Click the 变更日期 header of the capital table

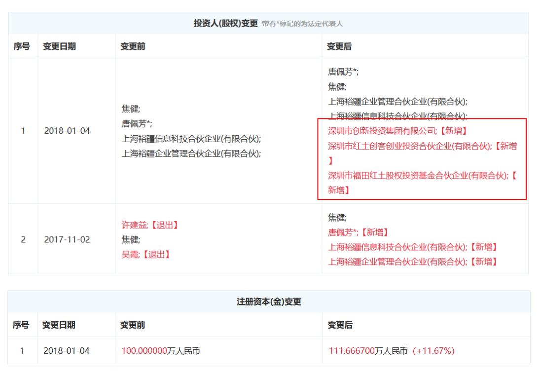click(59, 325)
